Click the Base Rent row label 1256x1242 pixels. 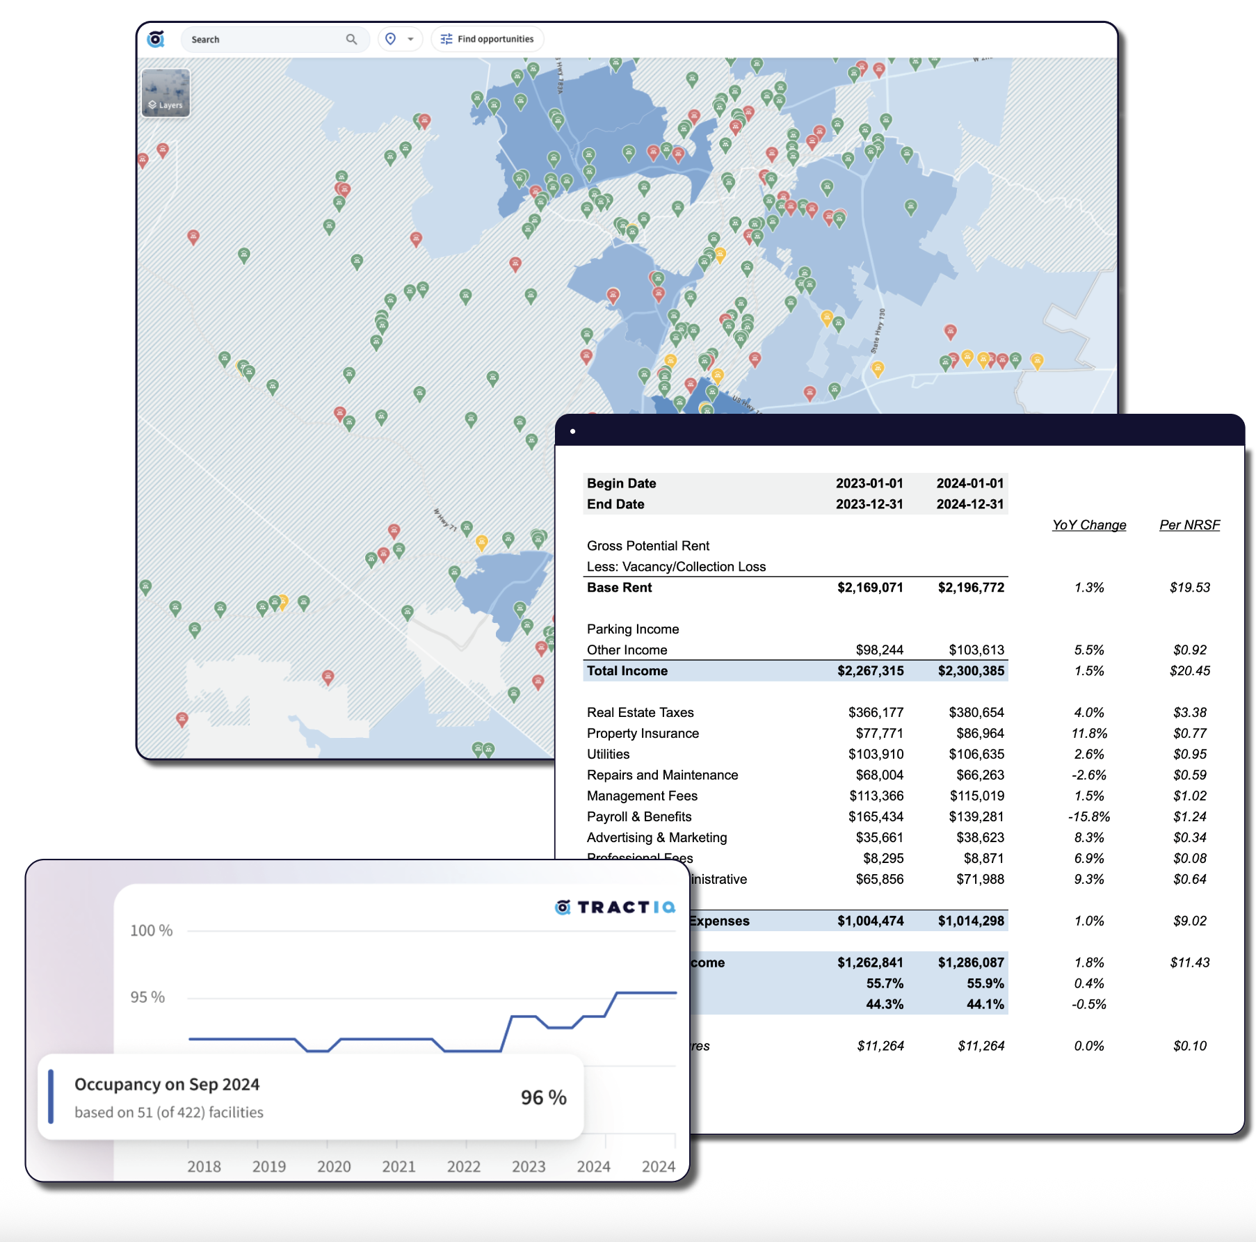point(619,588)
